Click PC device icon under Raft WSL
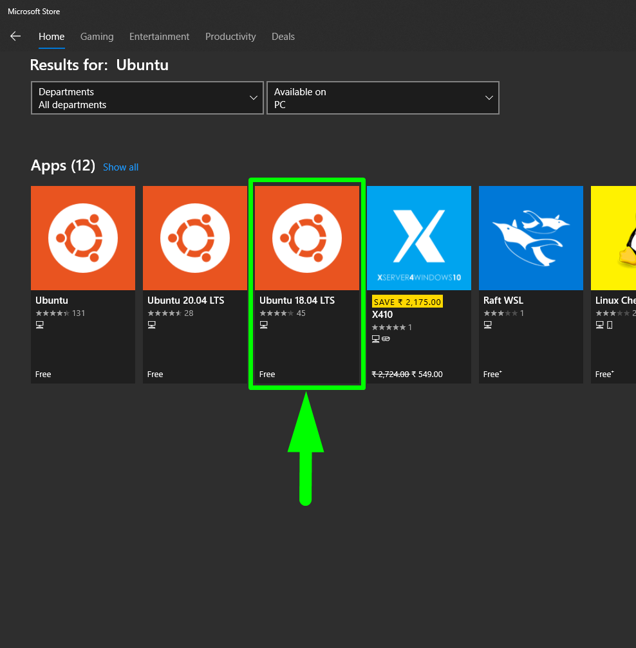Image resolution: width=636 pixels, height=648 pixels. tap(488, 325)
